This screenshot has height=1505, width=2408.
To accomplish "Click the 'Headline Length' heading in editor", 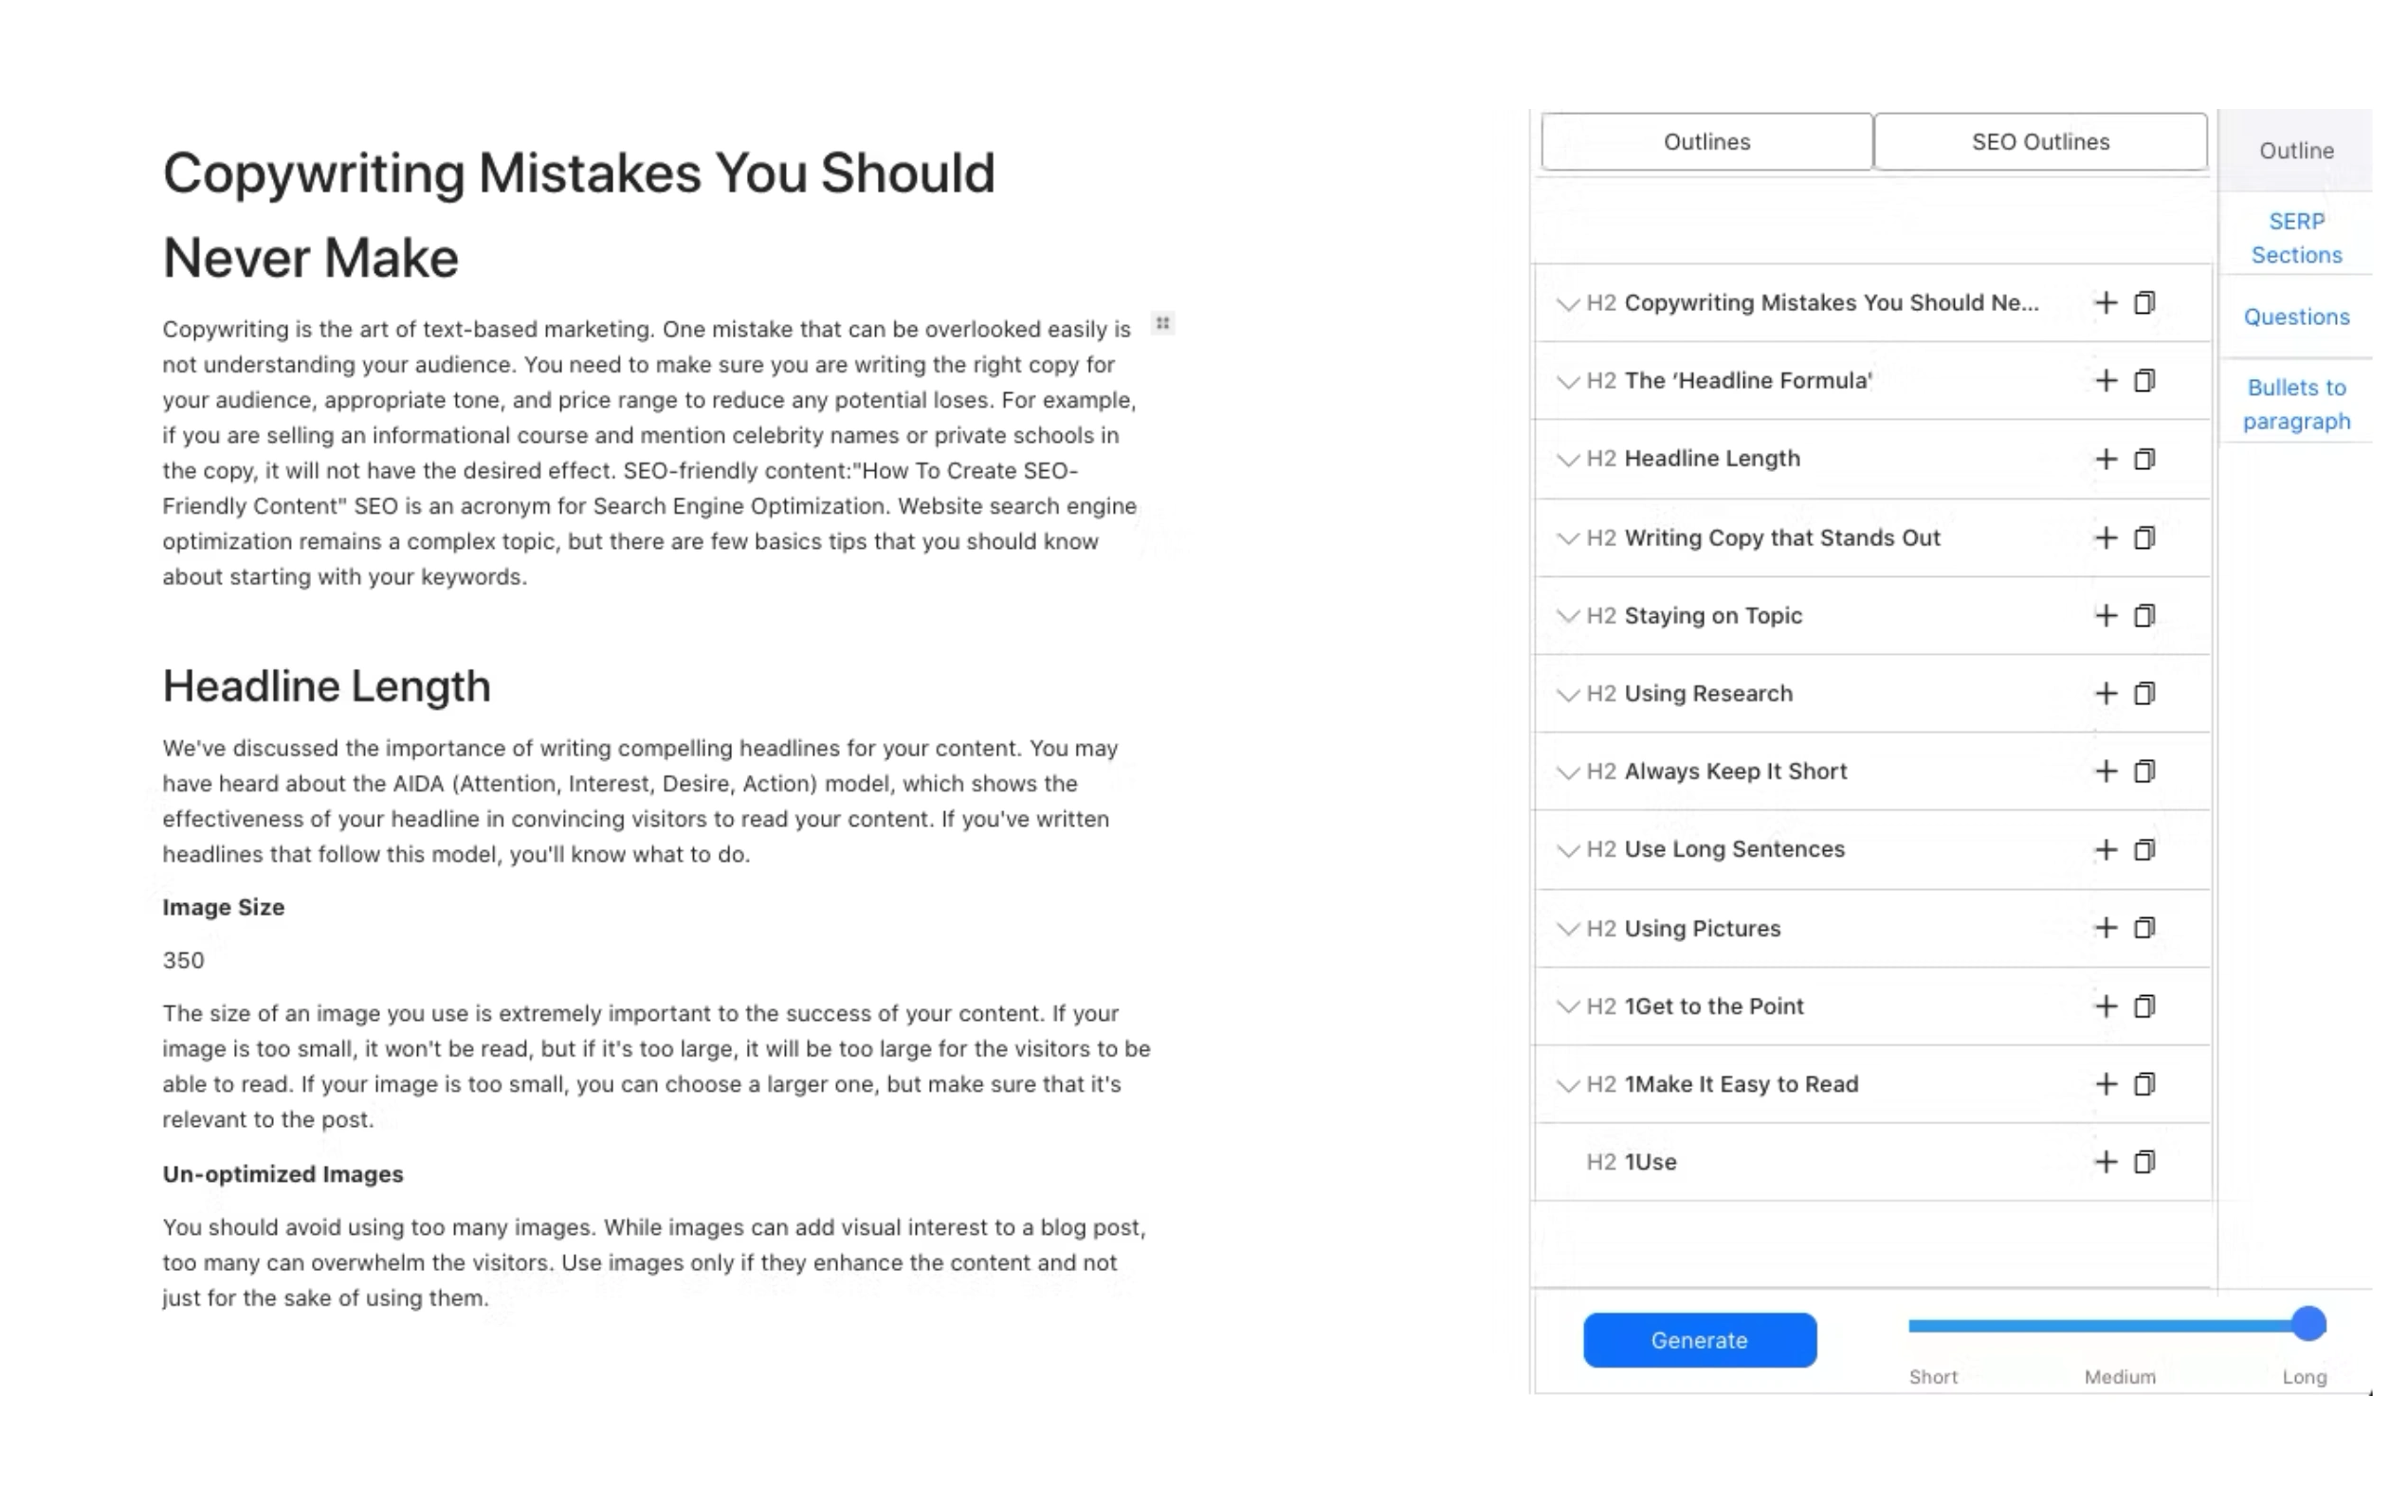I will point(326,687).
